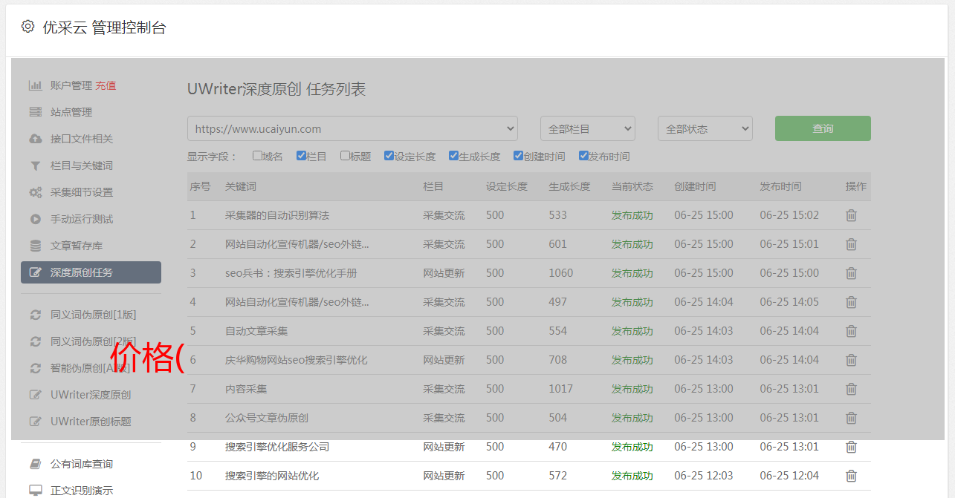Click cloud upload icon beside 接口文件相关
Image resolution: width=955 pixels, height=498 pixels.
pos(35,139)
